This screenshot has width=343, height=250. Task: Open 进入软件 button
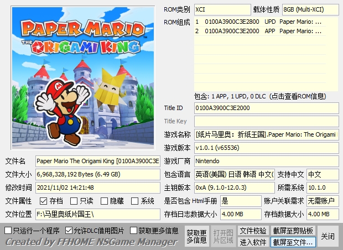point(253,242)
